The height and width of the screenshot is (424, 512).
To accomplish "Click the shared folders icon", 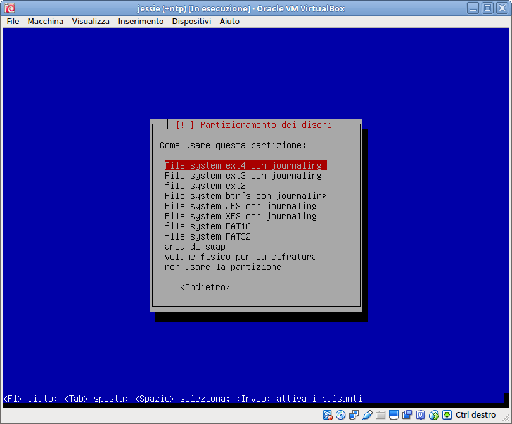I will pos(380,415).
